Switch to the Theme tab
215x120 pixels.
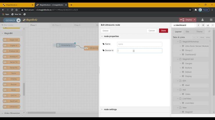[199, 31]
